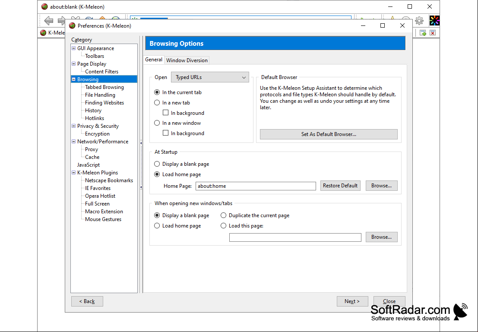Select the K-Meleon tab in the browser window
Screen dimensions: 478x332
pos(52,33)
